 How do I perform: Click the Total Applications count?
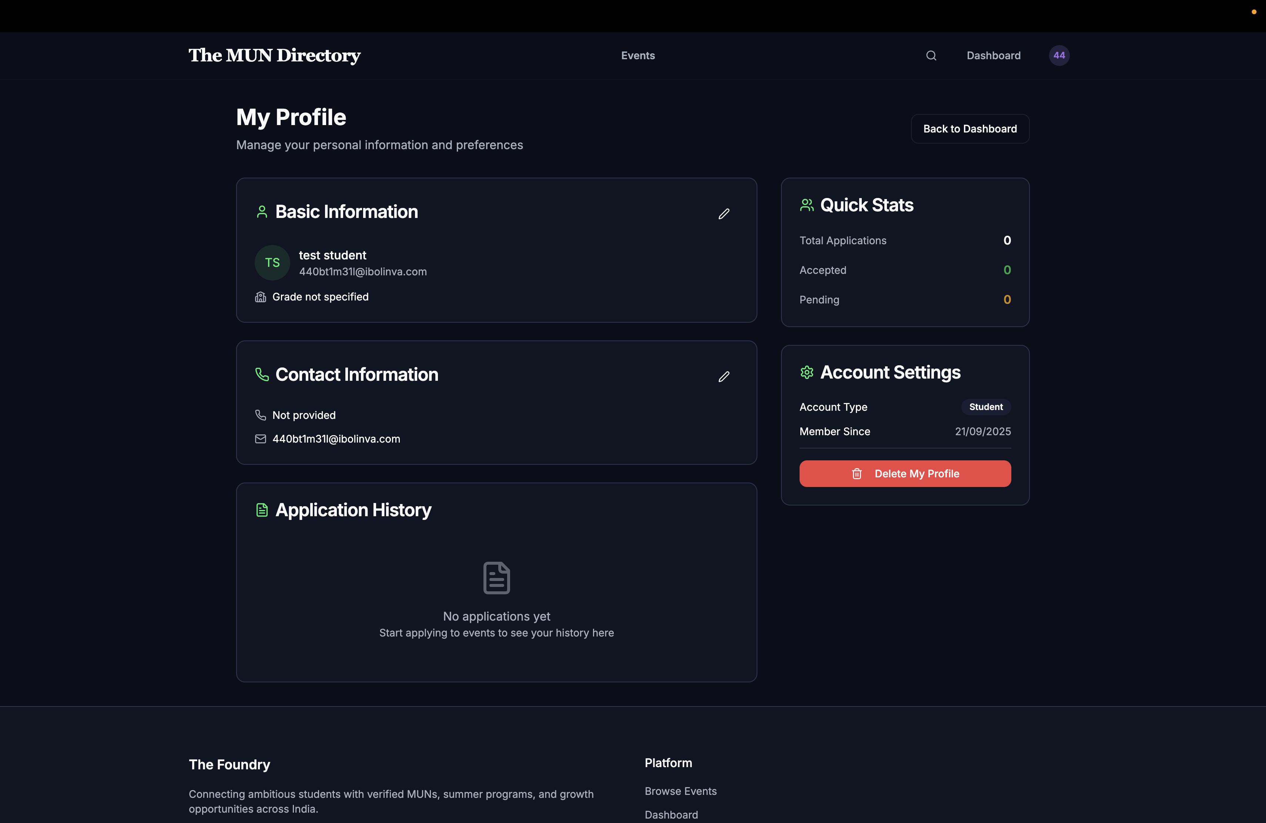1007,240
